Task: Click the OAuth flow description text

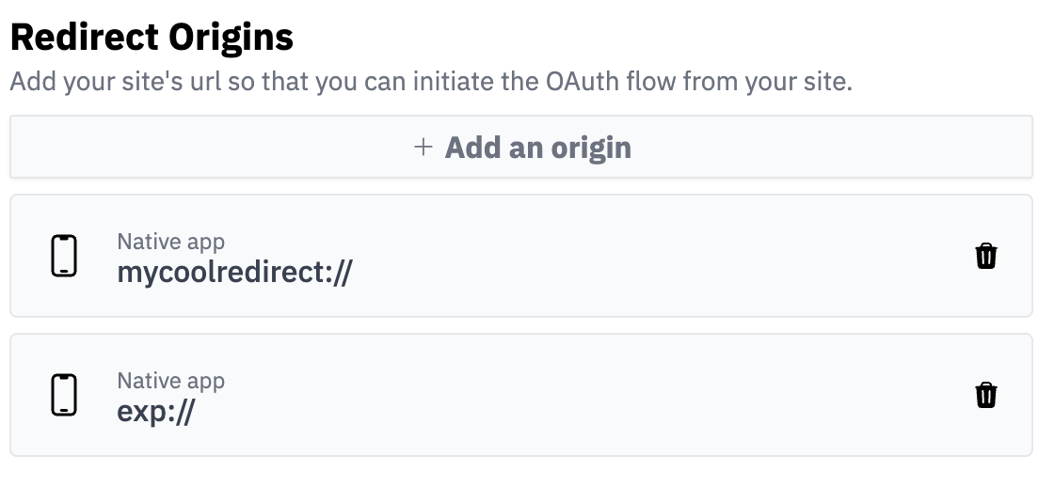Action: (430, 81)
